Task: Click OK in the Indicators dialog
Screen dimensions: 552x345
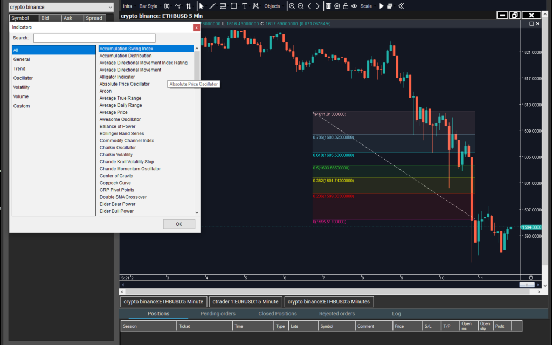Action: (x=179, y=224)
